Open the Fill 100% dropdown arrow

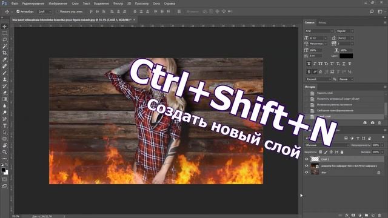pyautogui.click(x=383, y=152)
